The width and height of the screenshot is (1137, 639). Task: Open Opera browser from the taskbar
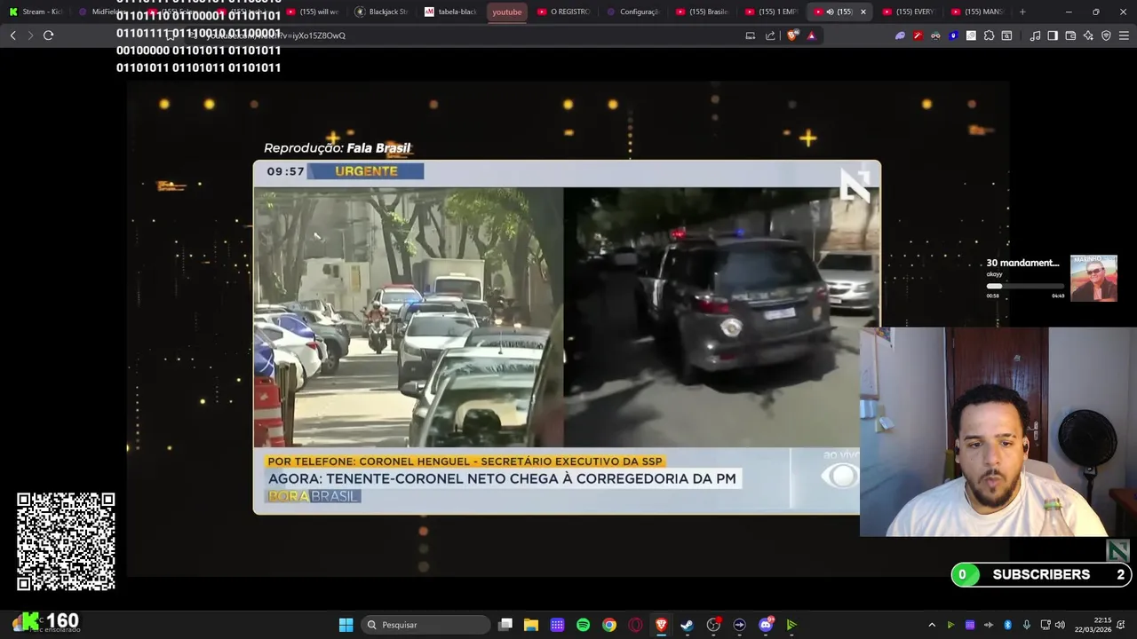coord(635,625)
